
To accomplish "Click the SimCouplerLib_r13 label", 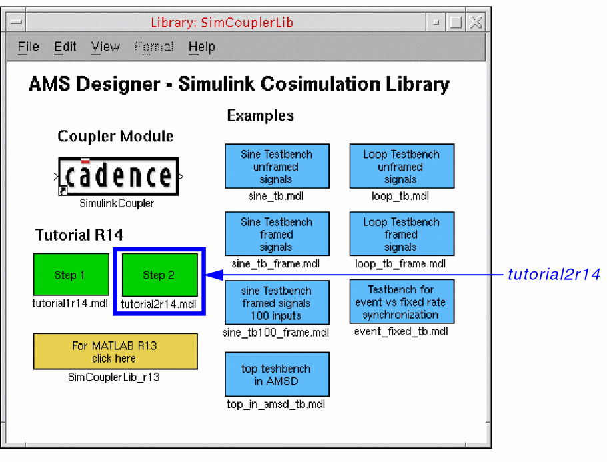I will click(114, 377).
